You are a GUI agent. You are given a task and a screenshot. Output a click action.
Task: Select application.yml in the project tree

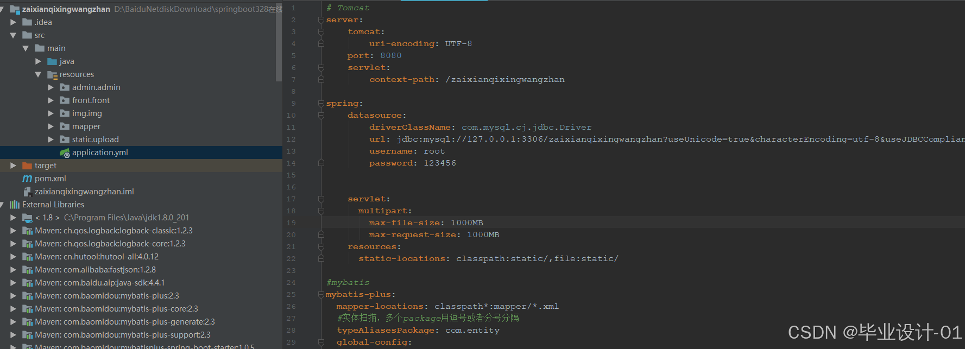click(141, 153)
